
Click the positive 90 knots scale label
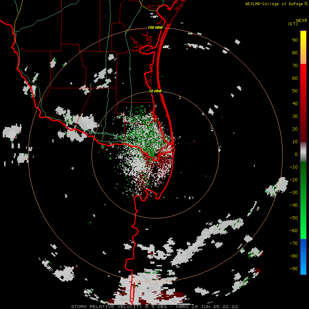295,40
